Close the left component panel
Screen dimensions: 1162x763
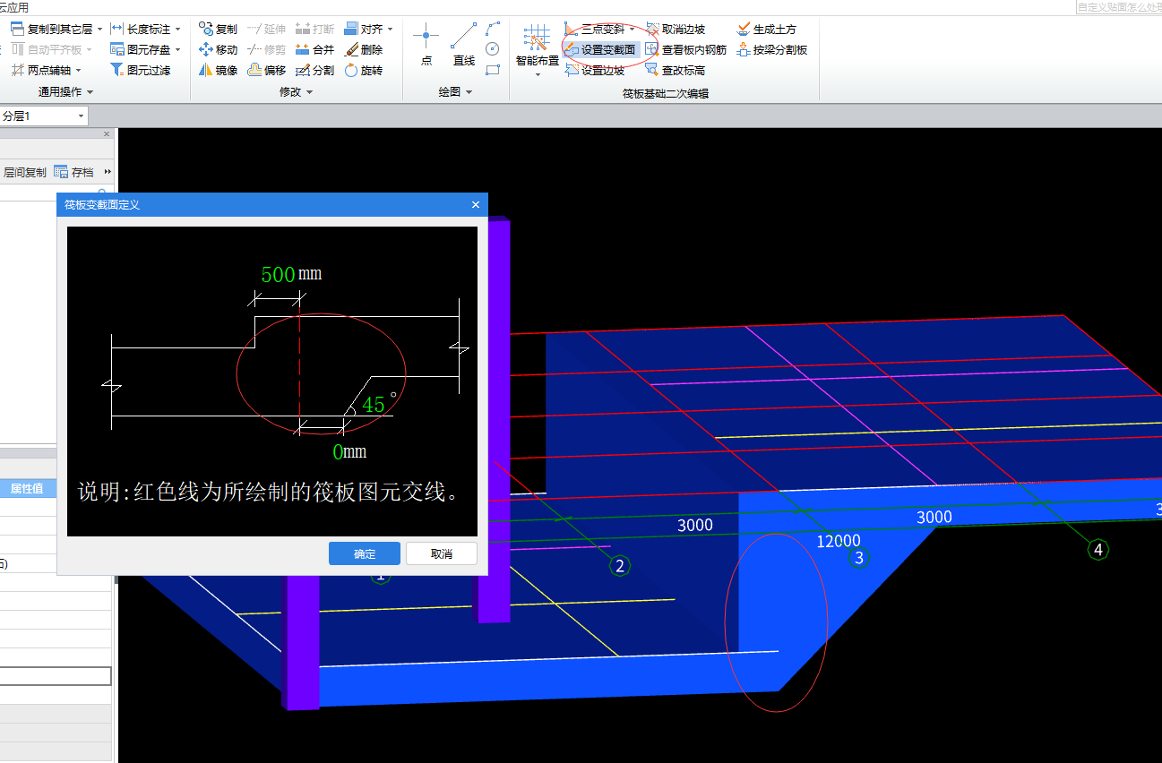tap(107, 134)
